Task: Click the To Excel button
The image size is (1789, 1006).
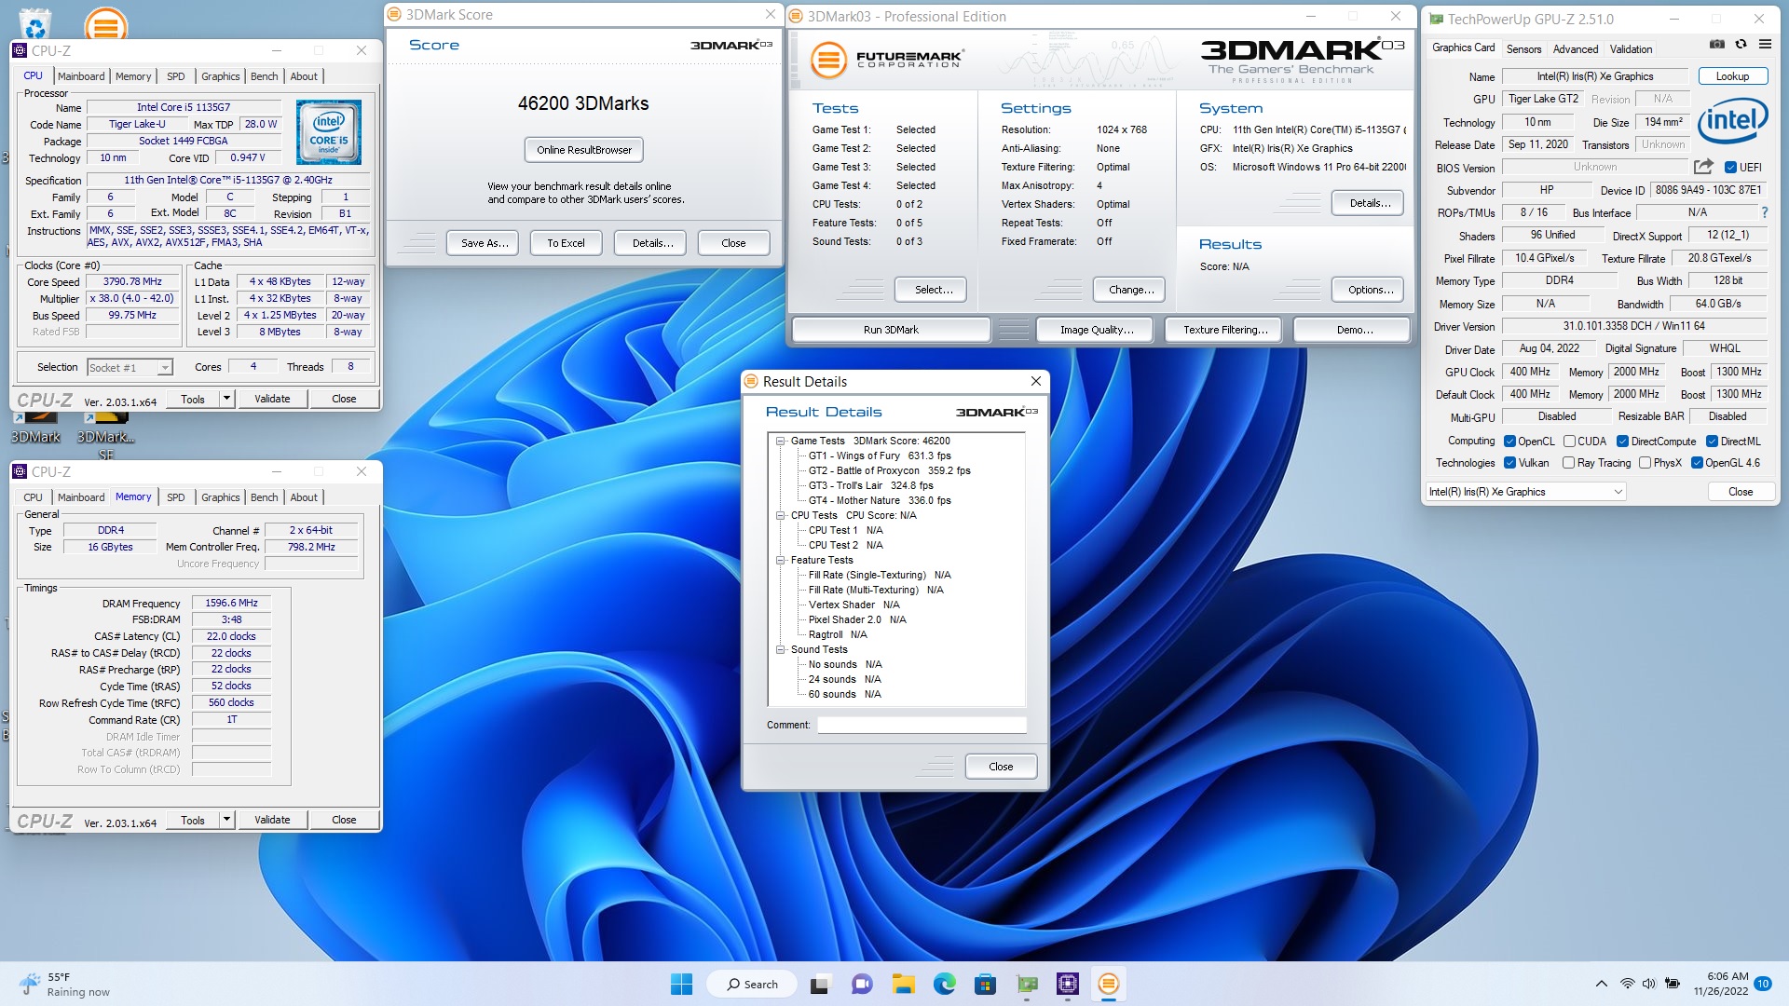Action: 566,243
